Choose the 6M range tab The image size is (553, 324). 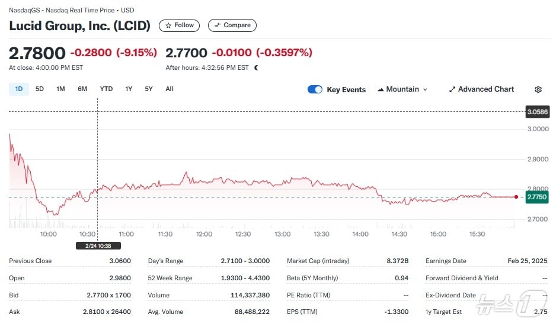click(82, 89)
